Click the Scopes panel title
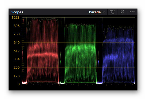 (x=17, y=12)
